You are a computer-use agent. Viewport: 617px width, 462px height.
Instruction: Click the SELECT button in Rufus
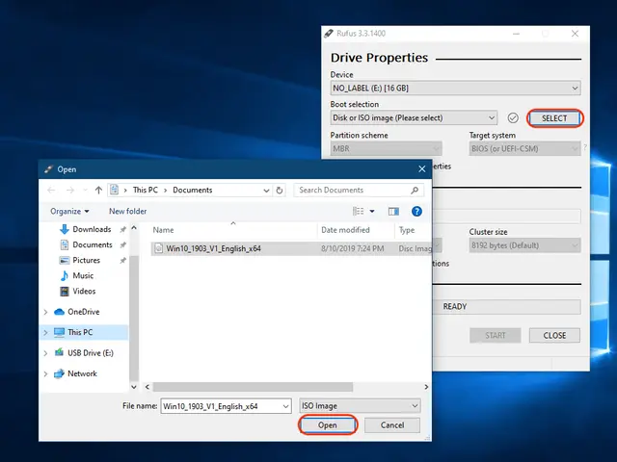pyautogui.click(x=554, y=118)
